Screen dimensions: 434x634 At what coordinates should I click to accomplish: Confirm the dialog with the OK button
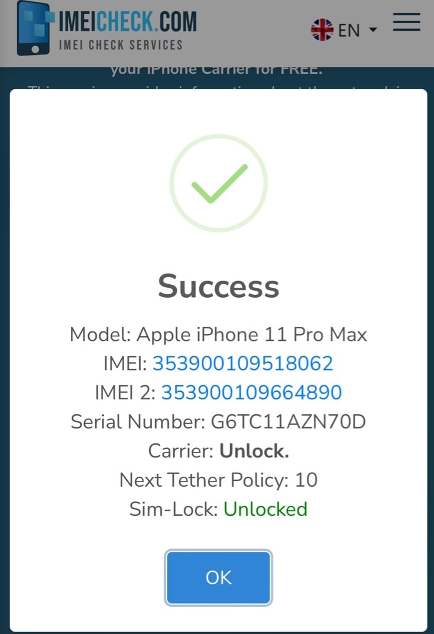point(218,577)
